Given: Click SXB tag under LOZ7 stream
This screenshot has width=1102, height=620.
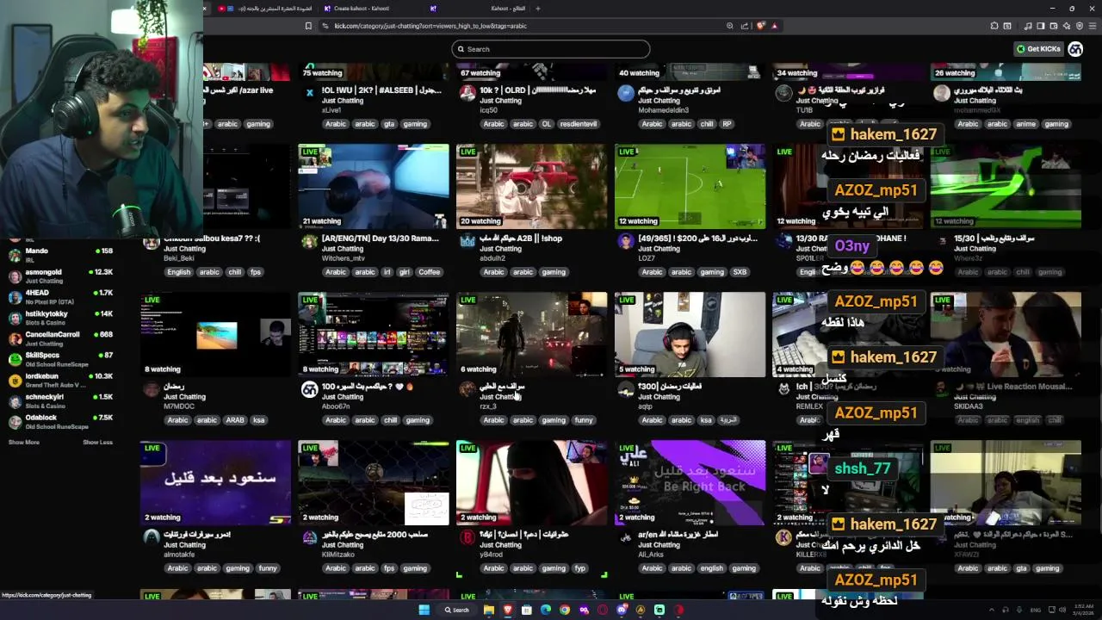Looking at the screenshot, I should tap(740, 272).
